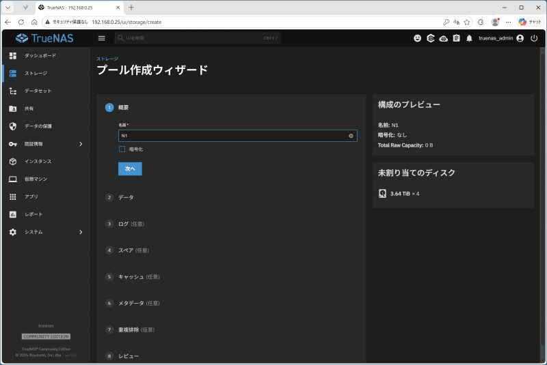Click the Next (次へ) button

point(130,169)
